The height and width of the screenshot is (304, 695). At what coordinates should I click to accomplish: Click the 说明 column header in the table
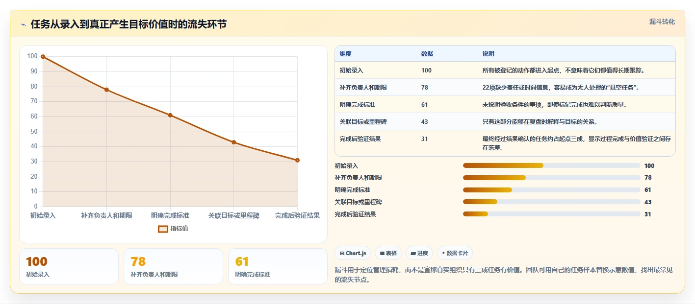[x=488, y=54]
